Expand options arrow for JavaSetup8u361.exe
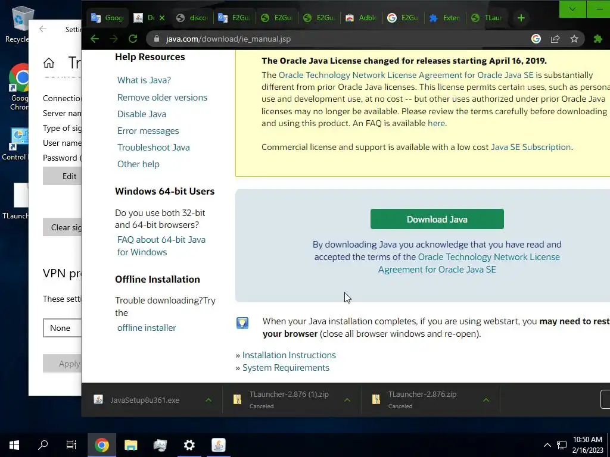This screenshot has width=610, height=457. click(x=208, y=400)
